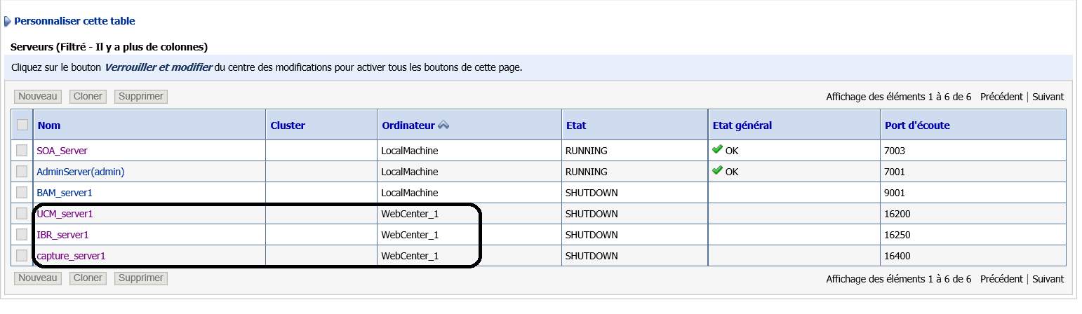
Task: Click the bottom Précédent pagination link
Action: pos(1001,279)
